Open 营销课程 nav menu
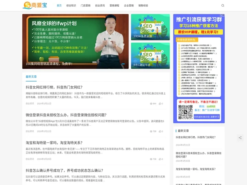 pos(114,5)
